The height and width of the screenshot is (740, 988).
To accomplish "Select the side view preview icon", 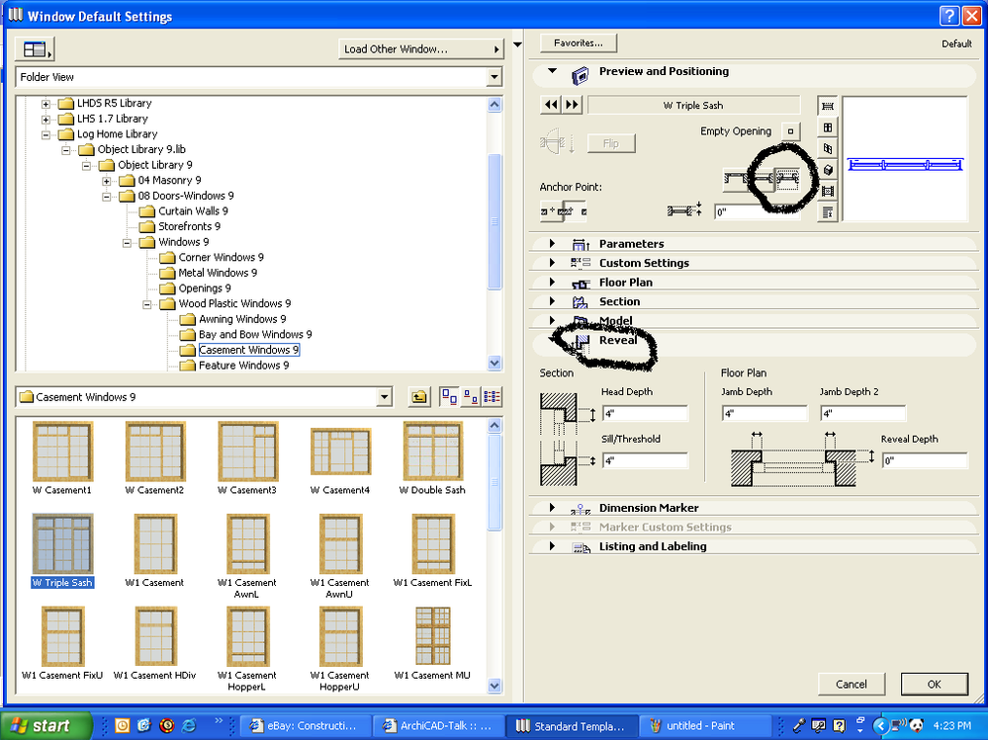I will tap(828, 148).
